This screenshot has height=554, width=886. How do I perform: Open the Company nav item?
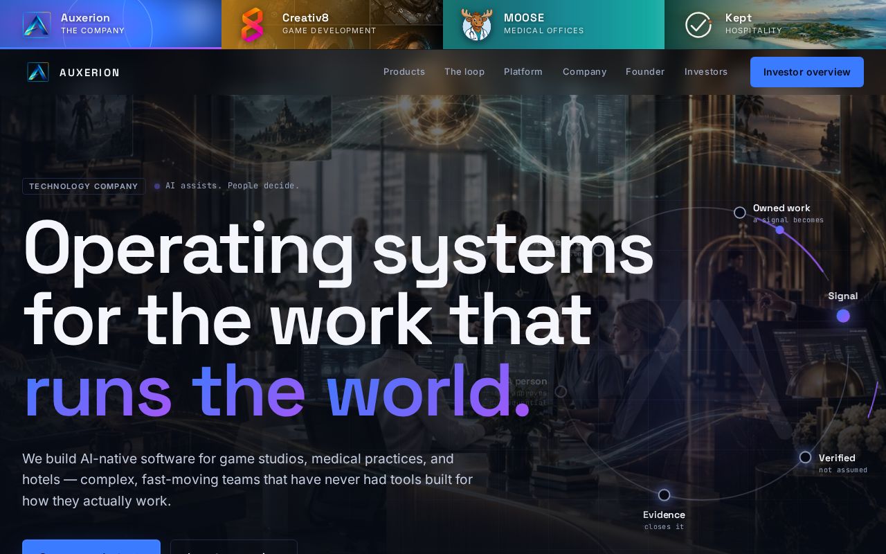pos(584,71)
